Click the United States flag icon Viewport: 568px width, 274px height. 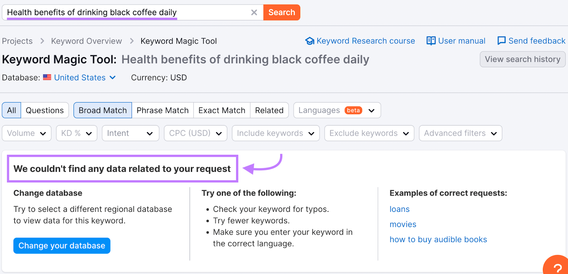click(x=47, y=77)
